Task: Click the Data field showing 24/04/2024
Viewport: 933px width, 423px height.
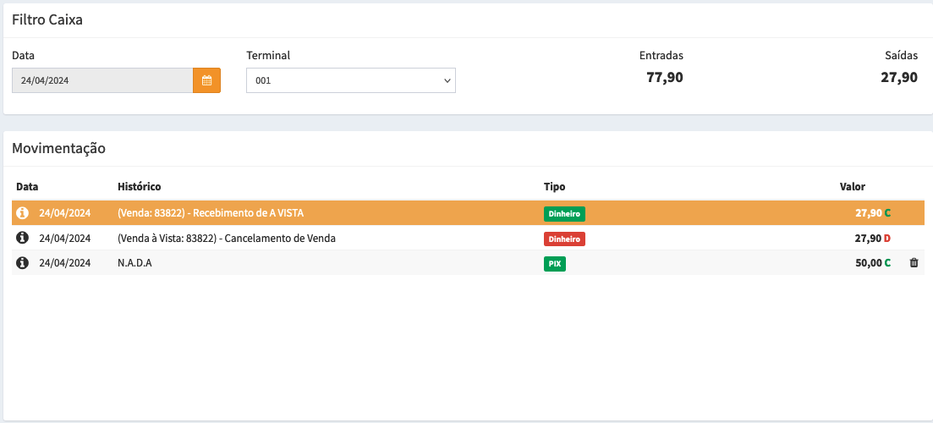Action: pyautogui.click(x=102, y=80)
